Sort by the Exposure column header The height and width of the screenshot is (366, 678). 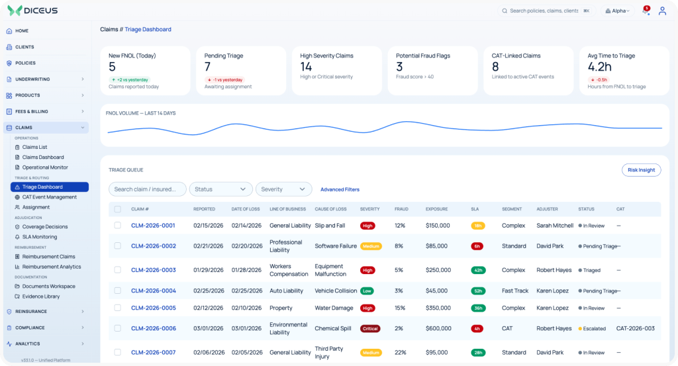click(436, 209)
